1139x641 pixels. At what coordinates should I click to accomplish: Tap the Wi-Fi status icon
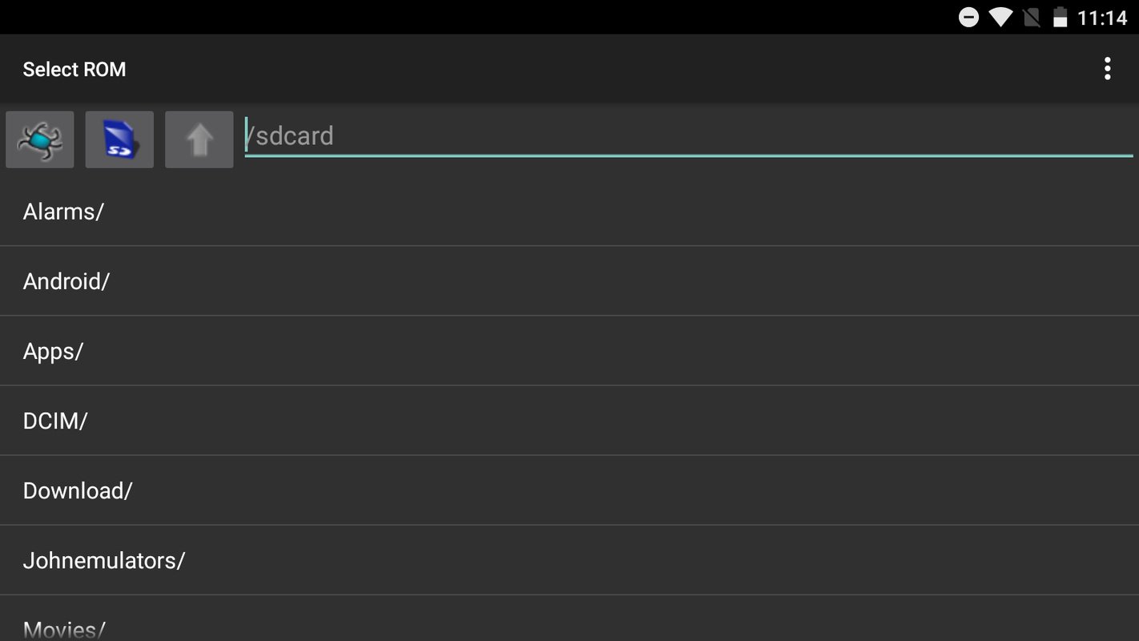(1000, 16)
